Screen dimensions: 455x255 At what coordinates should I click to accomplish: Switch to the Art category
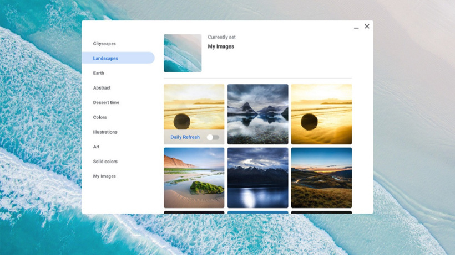tap(96, 147)
